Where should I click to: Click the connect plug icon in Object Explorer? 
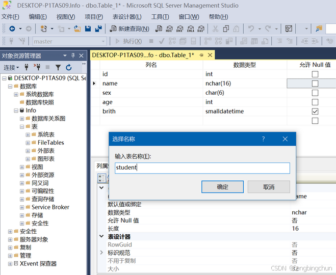(x=27, y=67)
